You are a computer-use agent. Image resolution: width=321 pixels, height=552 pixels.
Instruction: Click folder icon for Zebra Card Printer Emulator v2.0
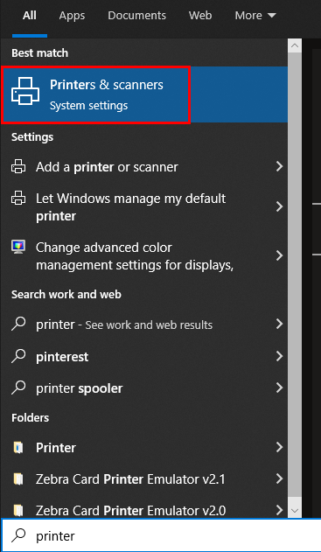[18, 510]
